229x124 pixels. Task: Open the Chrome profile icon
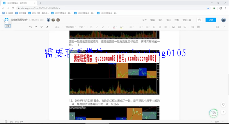tap(221, 8)
